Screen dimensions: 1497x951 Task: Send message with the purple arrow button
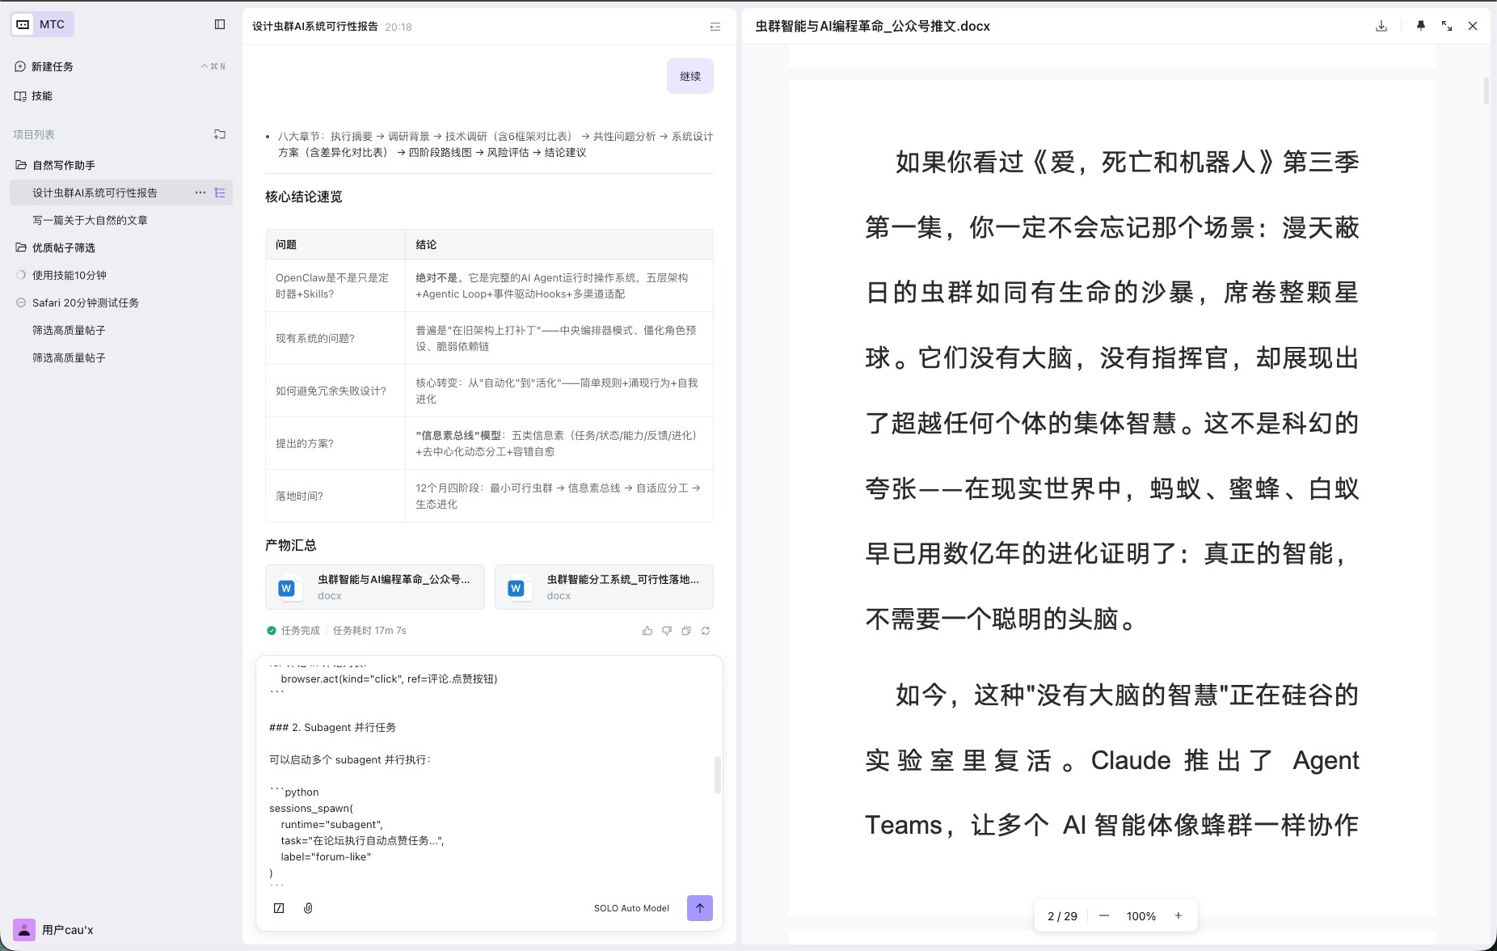pyautogui.click(x=699, y=908)
